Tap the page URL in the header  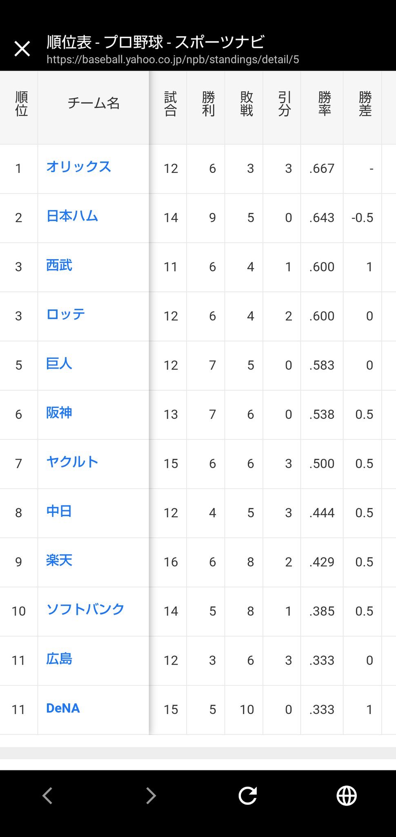(173, 60)
